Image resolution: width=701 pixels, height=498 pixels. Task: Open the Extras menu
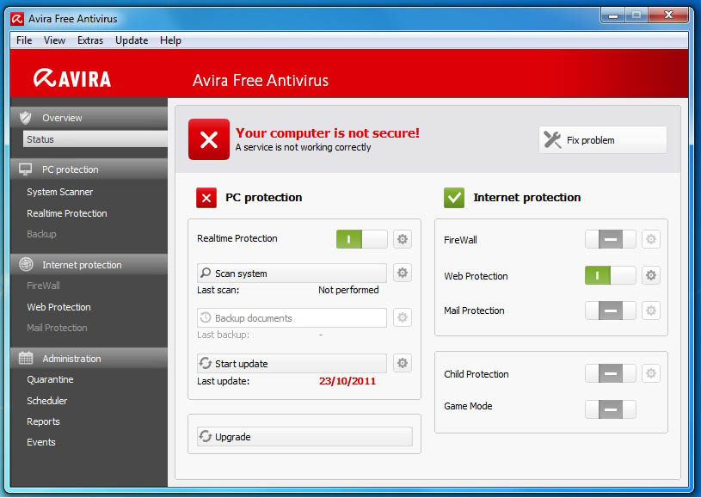(x=89, y=40)
